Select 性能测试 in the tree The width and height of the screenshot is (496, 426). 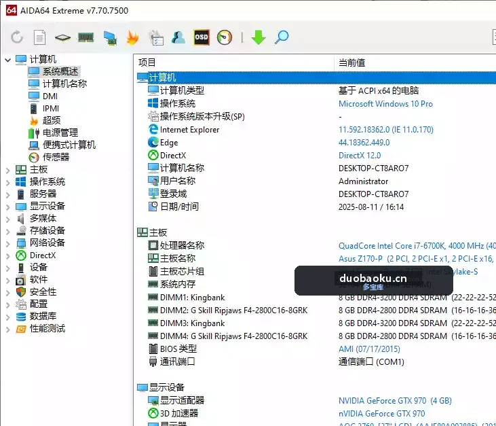coord(47,328)
